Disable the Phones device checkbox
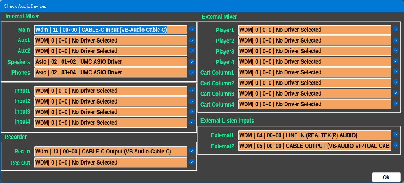Image resolution: width=404 pixels, height=183 pixels. pyautogui.click(x=192, y=72)
